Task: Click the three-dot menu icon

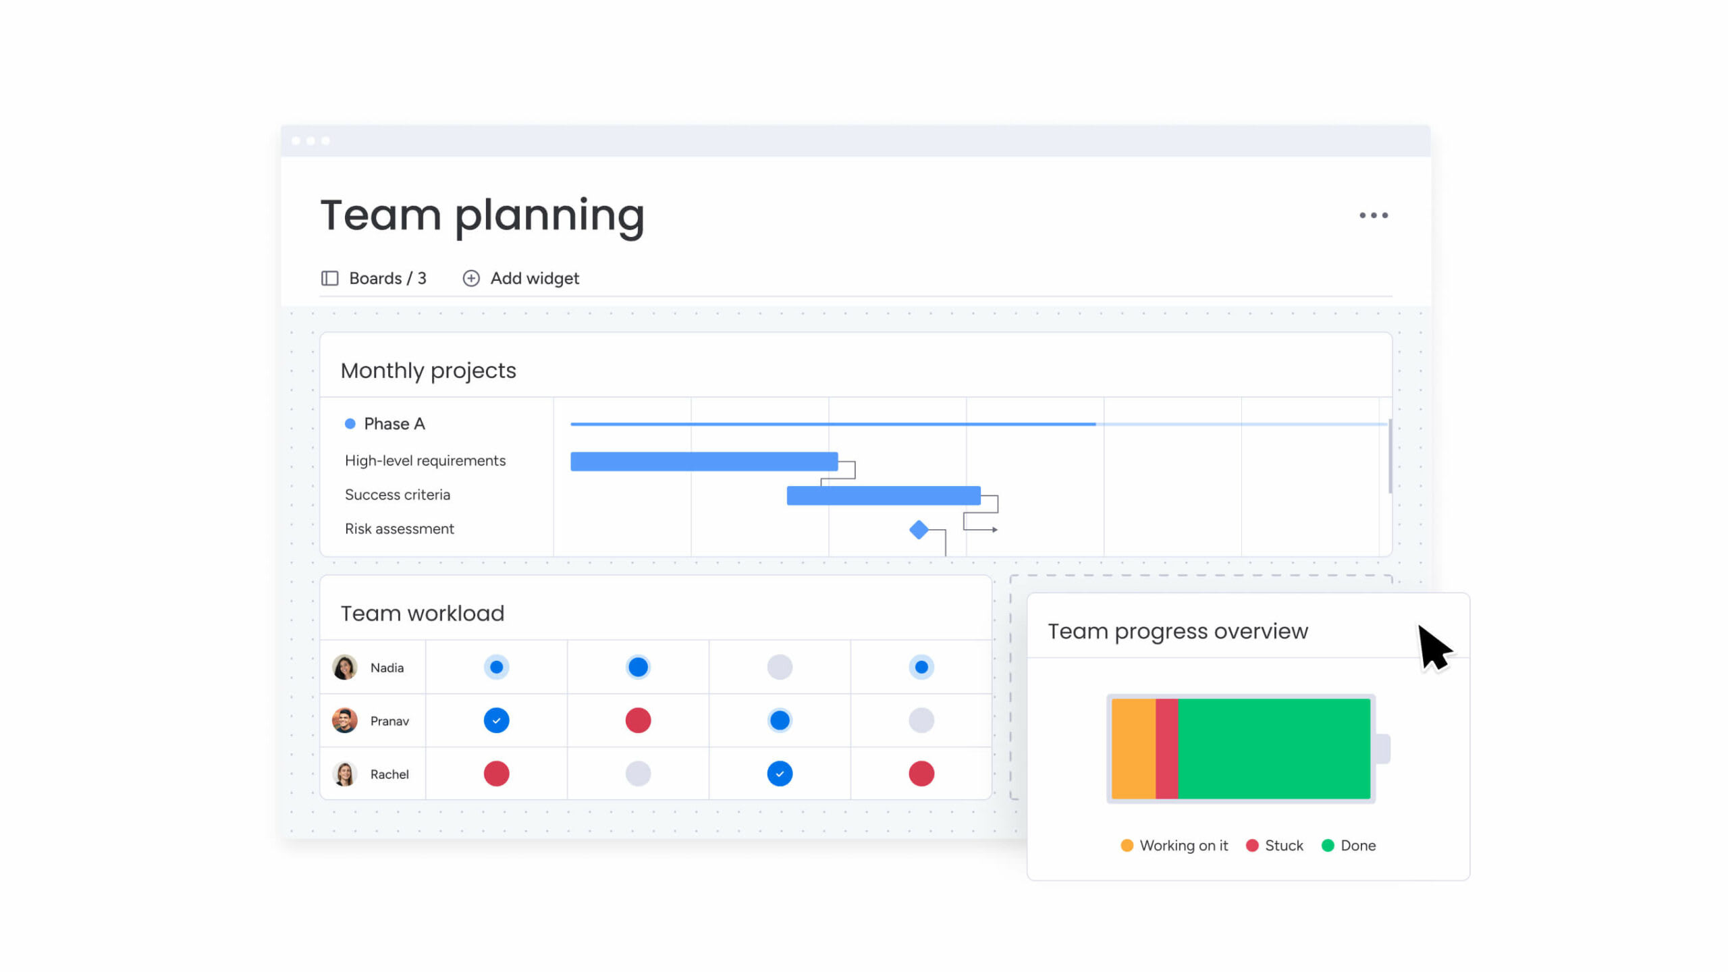Action: click(x=1373, y=215)
